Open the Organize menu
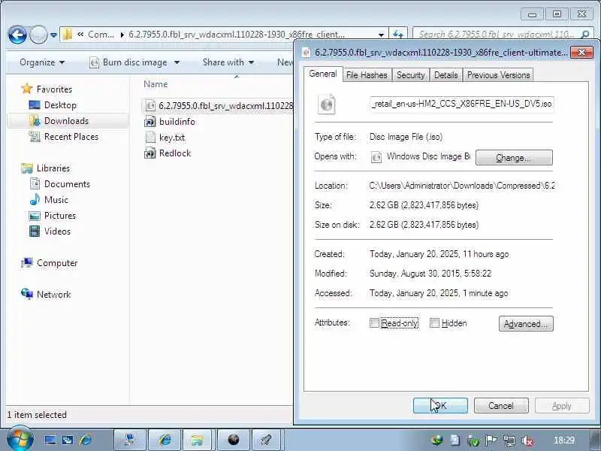 click(42, 62)
